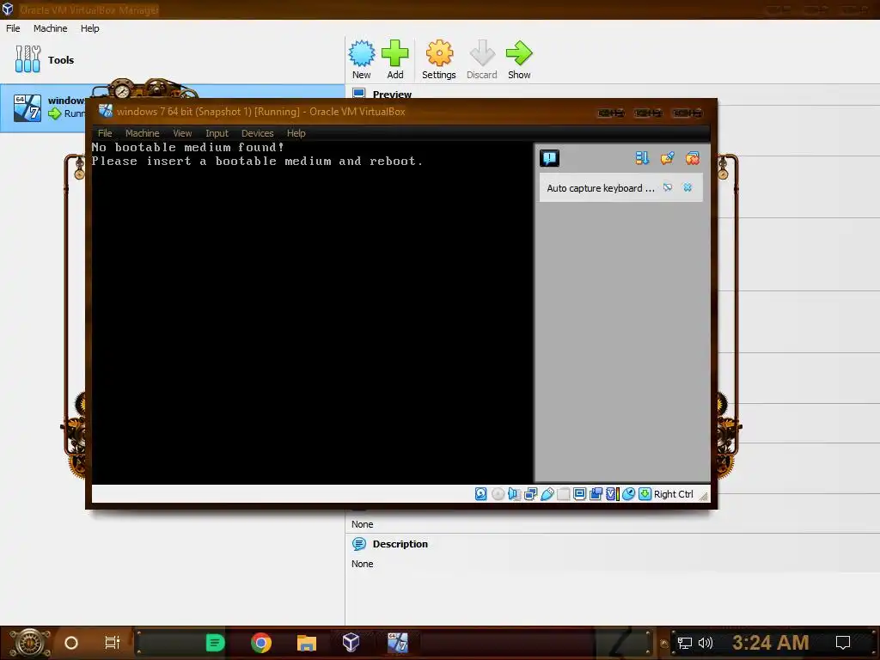Click the recording status icon
This screenshot has width=880, height=660.
coord(596,494)
